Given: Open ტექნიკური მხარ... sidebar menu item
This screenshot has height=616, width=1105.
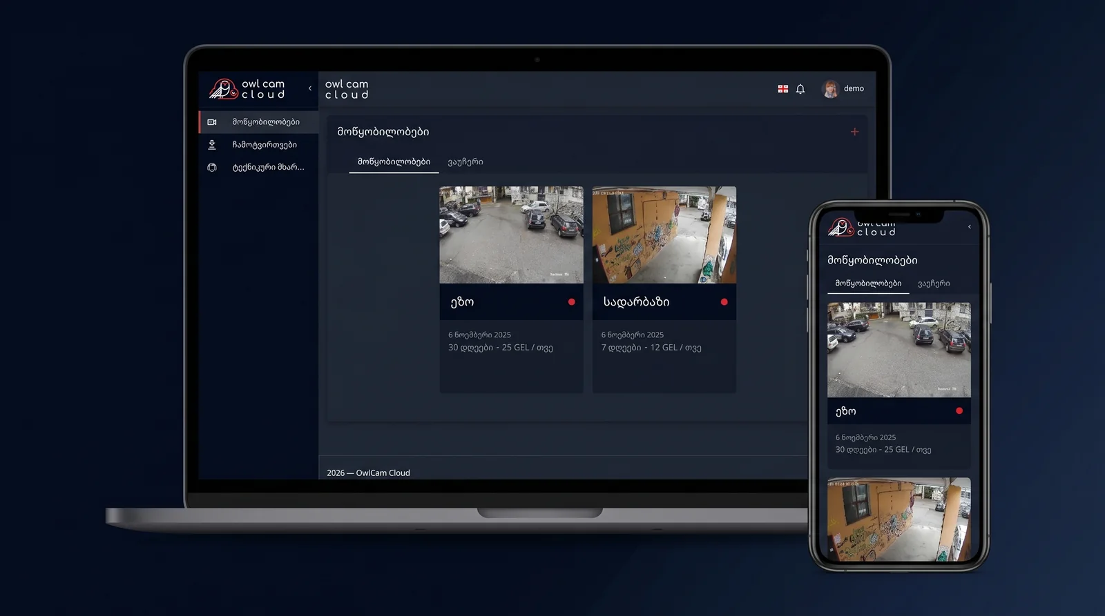Looking at the screenshot, I should (259, 168).
